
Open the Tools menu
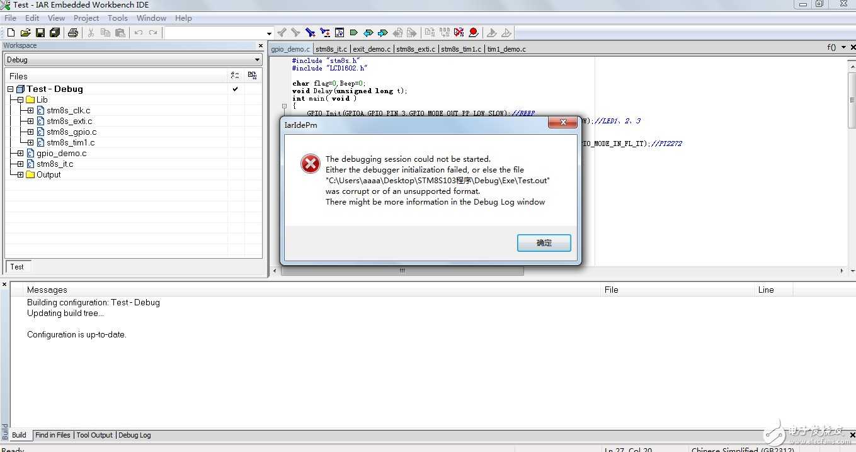[x=118, y=18]
